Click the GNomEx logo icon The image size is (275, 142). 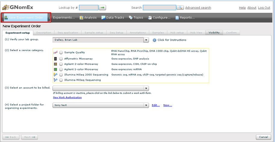[6, 7]
